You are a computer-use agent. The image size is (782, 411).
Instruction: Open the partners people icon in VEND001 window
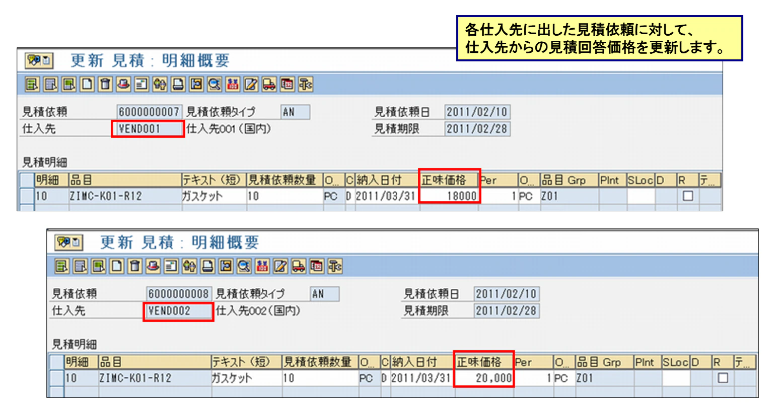[x=160, y=85]
